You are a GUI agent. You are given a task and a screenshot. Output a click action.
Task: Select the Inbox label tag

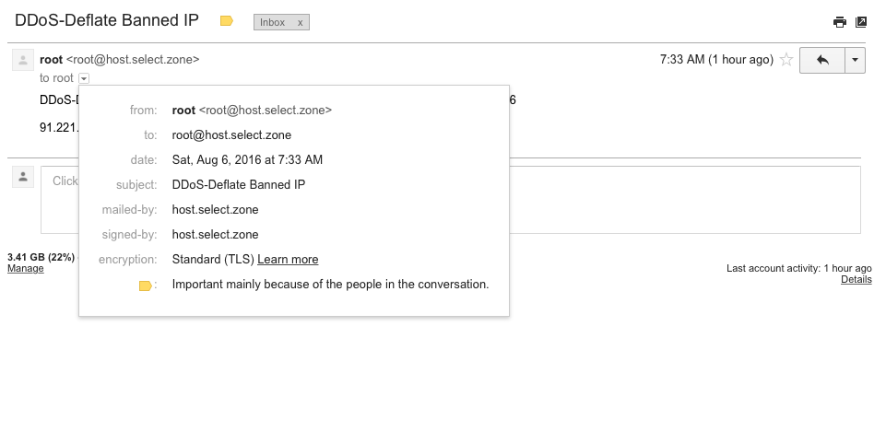point(272,22)
